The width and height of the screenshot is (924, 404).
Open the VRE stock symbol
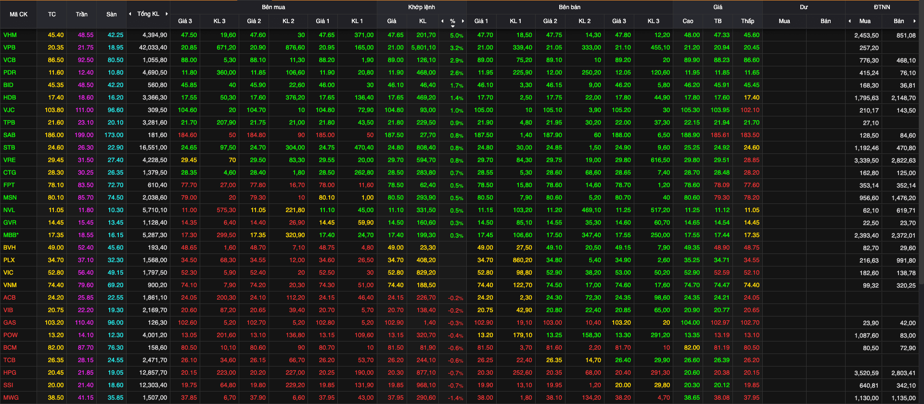click(10, 160)
